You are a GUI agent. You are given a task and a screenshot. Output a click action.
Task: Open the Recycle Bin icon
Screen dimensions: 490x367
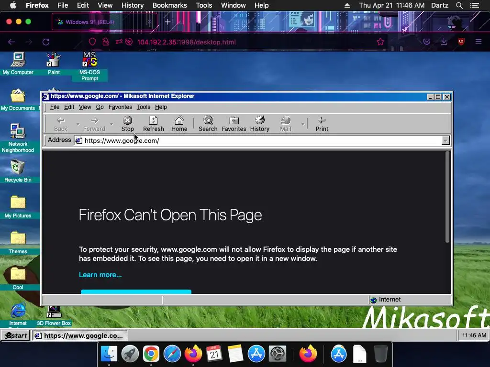click(18, 171)
